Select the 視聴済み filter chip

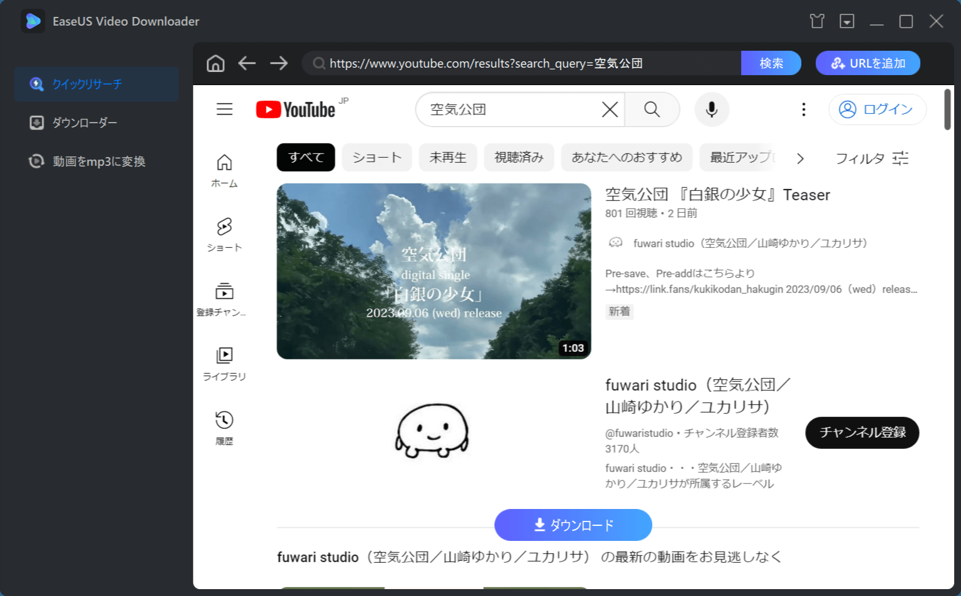[x=519, y=157]
